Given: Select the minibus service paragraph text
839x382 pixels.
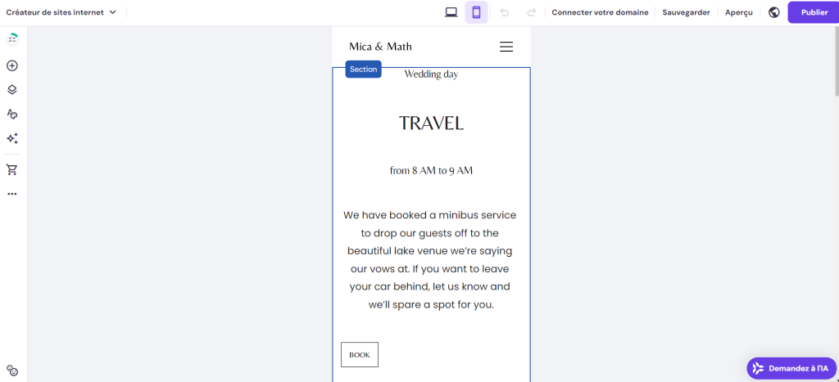Looking at the screenshot, I should coord(430,260).
